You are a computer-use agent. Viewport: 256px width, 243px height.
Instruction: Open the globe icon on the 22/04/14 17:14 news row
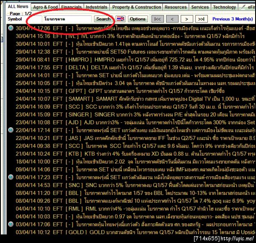[x=11, y=130]
